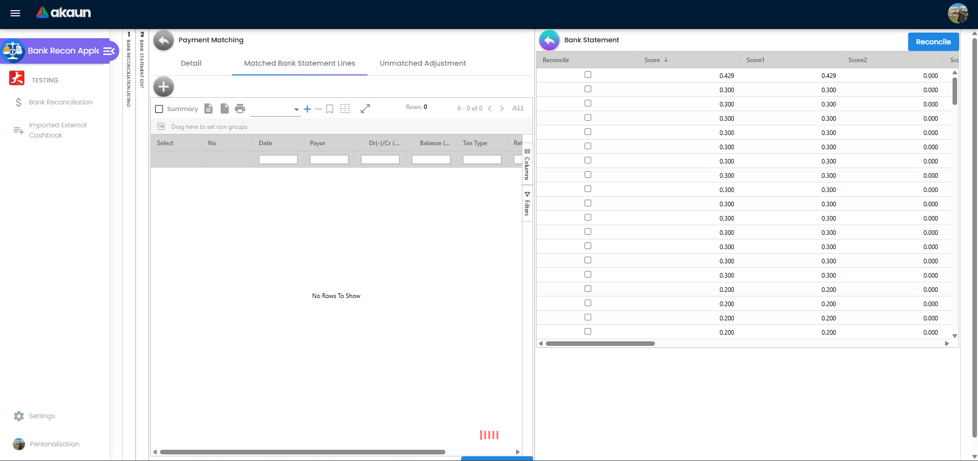Screen dimensions: 978x461
Task: Check Reconcile box of last 0.300 row
Action: click(x=588, y=275)
